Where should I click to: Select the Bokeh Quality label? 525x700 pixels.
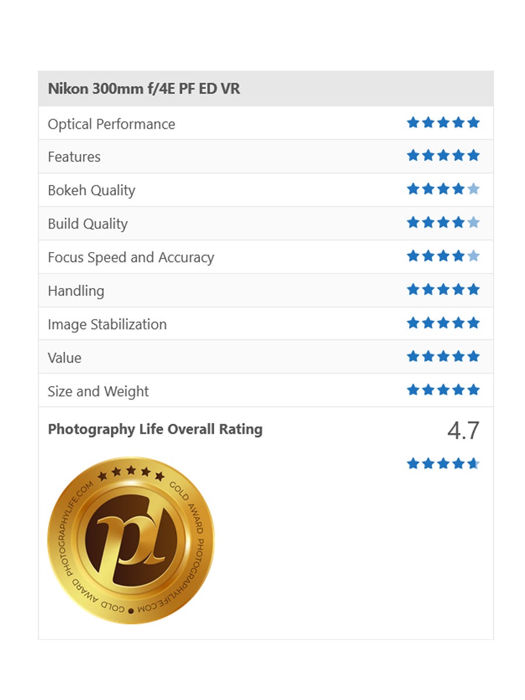coord(92,191)
